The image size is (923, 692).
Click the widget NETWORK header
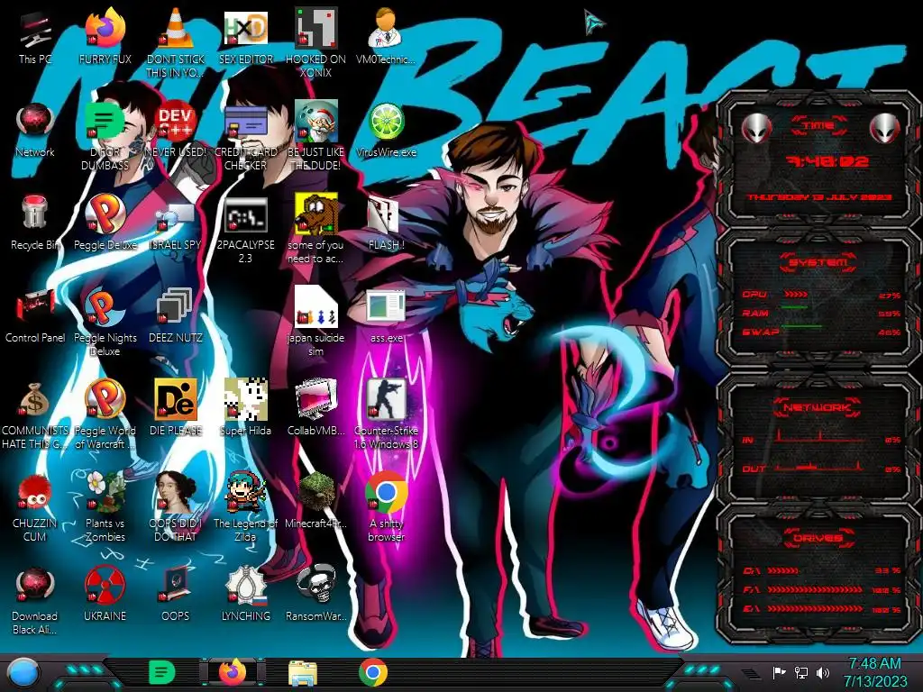[x=818, y=407]
